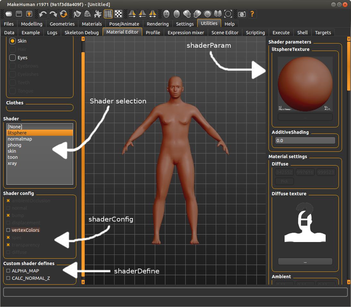Click the right panel scrollbar down arrow
Viewport: 351px width, 307px height.
[x=348, y=282]
